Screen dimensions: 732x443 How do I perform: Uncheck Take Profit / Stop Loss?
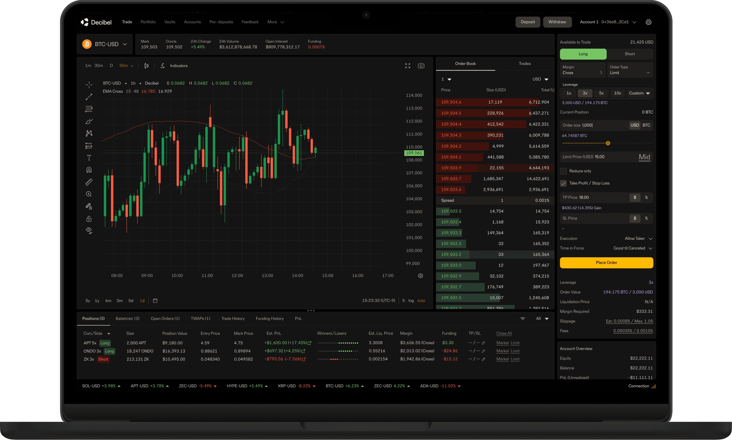pyautogui.click(x=563, y=183)
